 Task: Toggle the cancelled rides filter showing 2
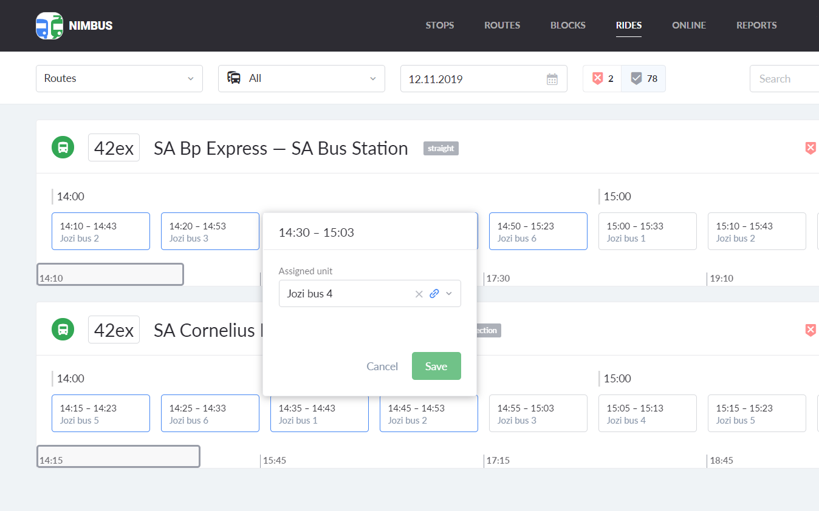(602, 78)
